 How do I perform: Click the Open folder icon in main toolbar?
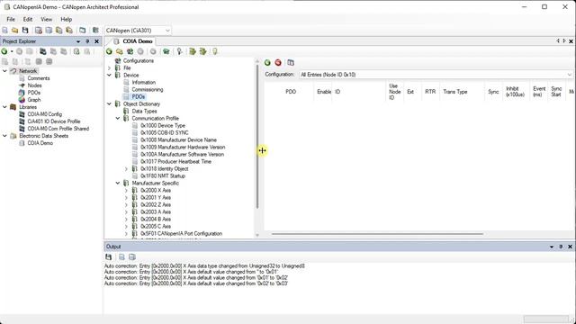coord(14,30)
